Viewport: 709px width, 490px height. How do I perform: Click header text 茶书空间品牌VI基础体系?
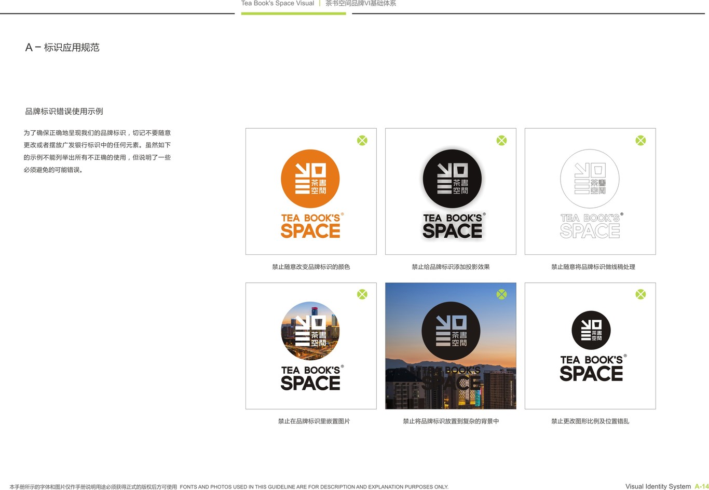click(x=361, y=3)
